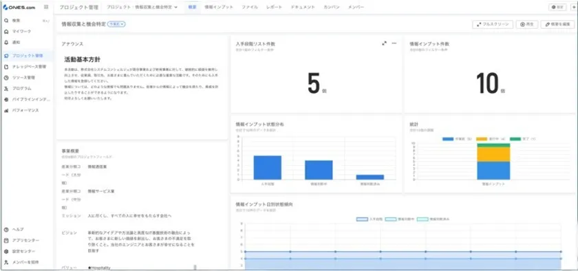
Task: Switch to the 情報インプット tab
Action: (x=219, y=7)
